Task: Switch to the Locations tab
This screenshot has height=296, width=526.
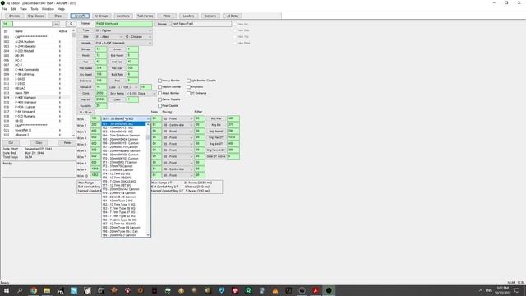Action: coord(123,16)
